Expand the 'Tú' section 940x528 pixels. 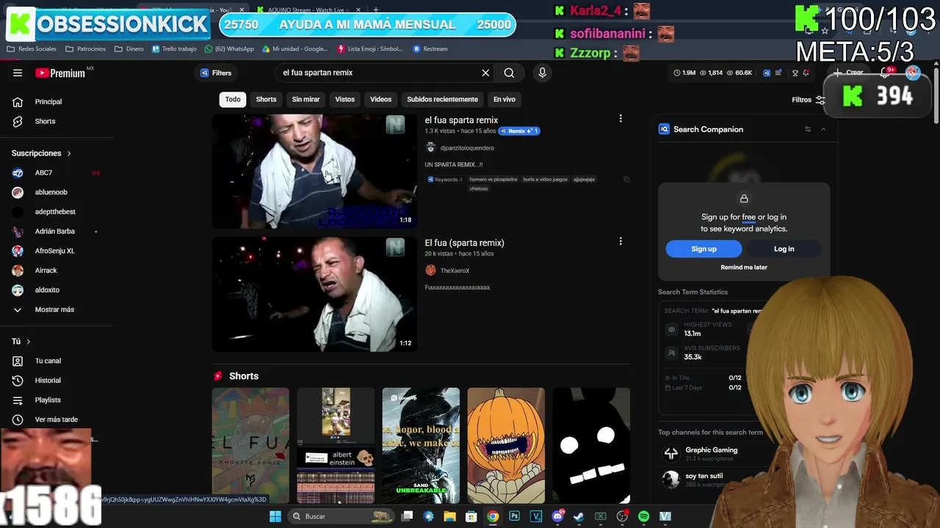pos(21,342)
